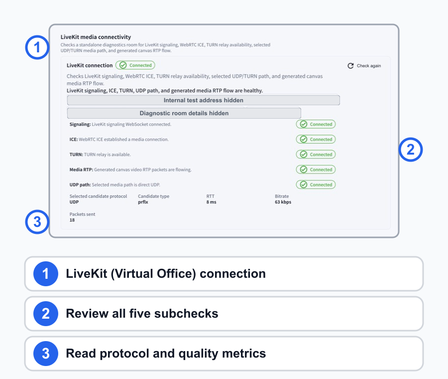Viewport: 448px width, 379px height.
Task: Click the check icon in the Media RTP badge
Action: 304,170
